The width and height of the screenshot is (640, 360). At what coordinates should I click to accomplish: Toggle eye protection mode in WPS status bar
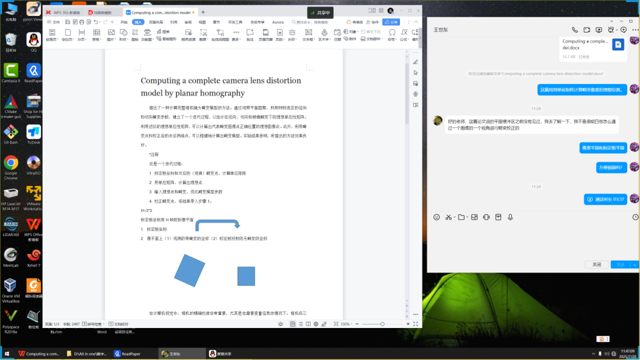click(x=280, y=324)
